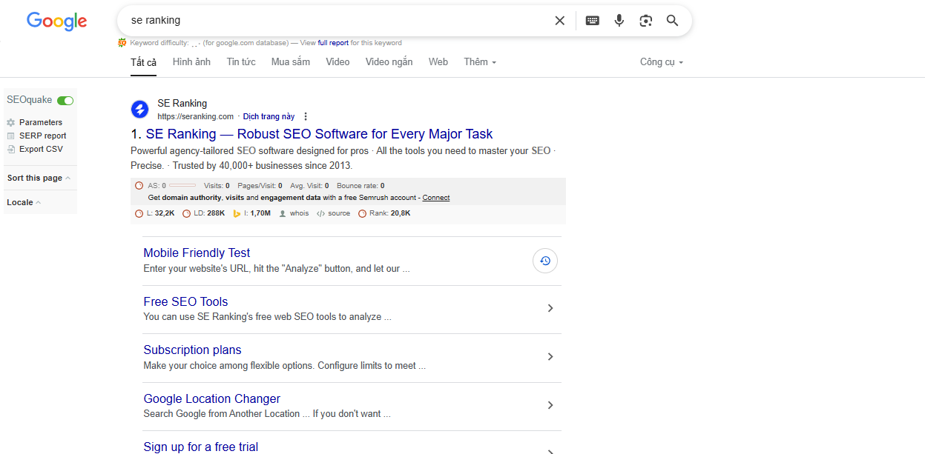Switch to the Mua sắm tab
This screenshot has height=454, width=925.
click(291, 62)
